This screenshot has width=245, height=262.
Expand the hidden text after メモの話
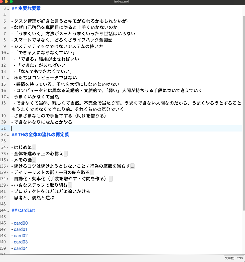click(x=34, y=160)
